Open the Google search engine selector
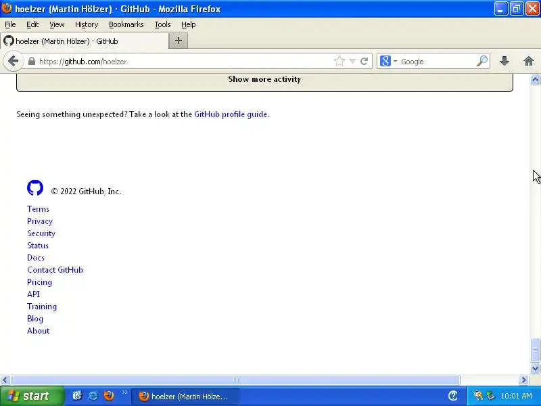This screenshot has height=406, width=541. pyautogui.click(x=389, y=62)
